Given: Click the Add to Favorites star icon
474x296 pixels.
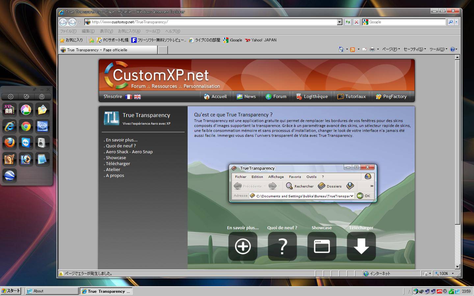Looking at the screenshot, I should (92, 40).
